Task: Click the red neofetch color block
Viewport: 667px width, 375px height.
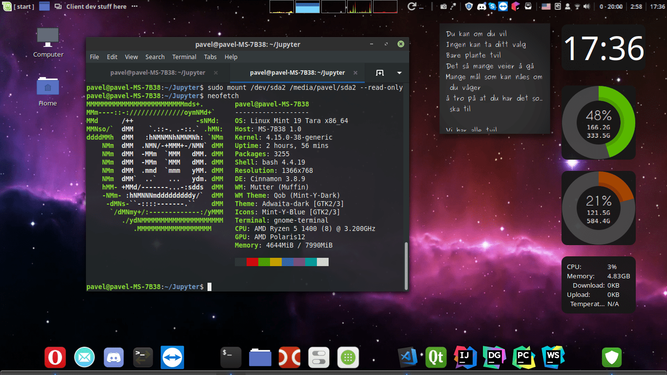Action: tap(252, 262)
